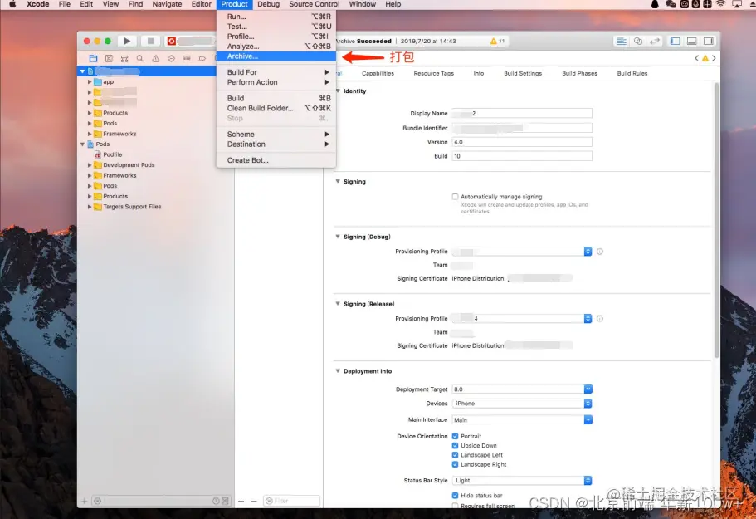Show the Assistant editor
Screen dimensions: 756x519
[x=638, y=41]
